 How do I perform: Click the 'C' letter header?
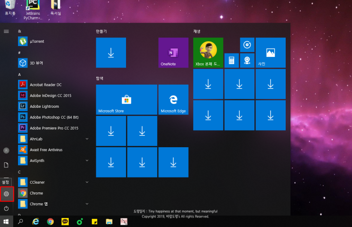19,172
